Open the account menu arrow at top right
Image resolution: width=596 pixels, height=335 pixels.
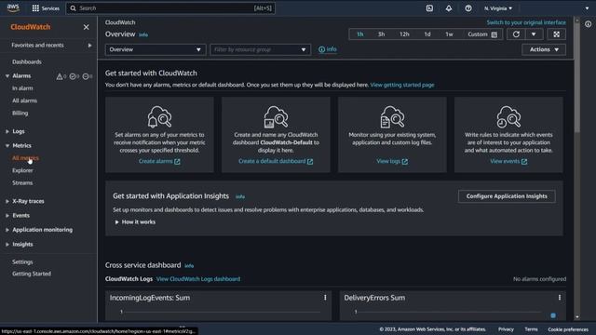point(587,8)
